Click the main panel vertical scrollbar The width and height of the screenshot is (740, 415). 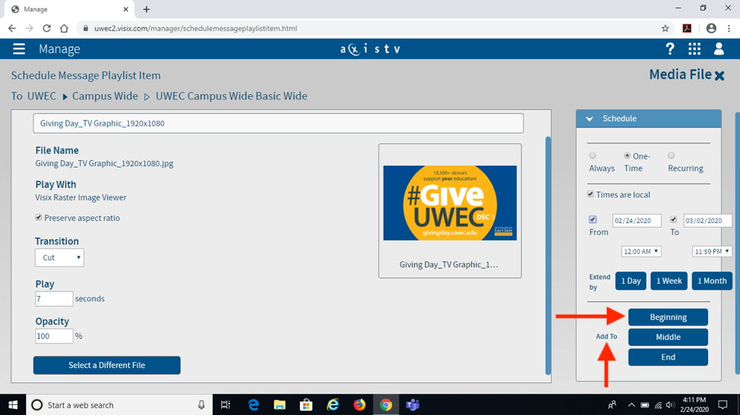click(x=548, y=256)
